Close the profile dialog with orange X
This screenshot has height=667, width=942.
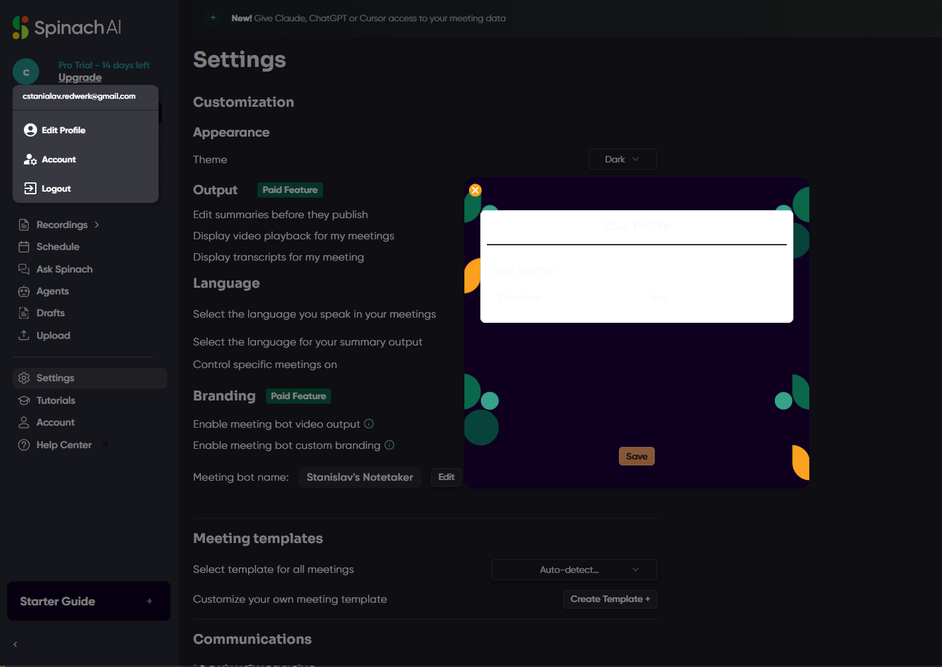coord(475,190)
